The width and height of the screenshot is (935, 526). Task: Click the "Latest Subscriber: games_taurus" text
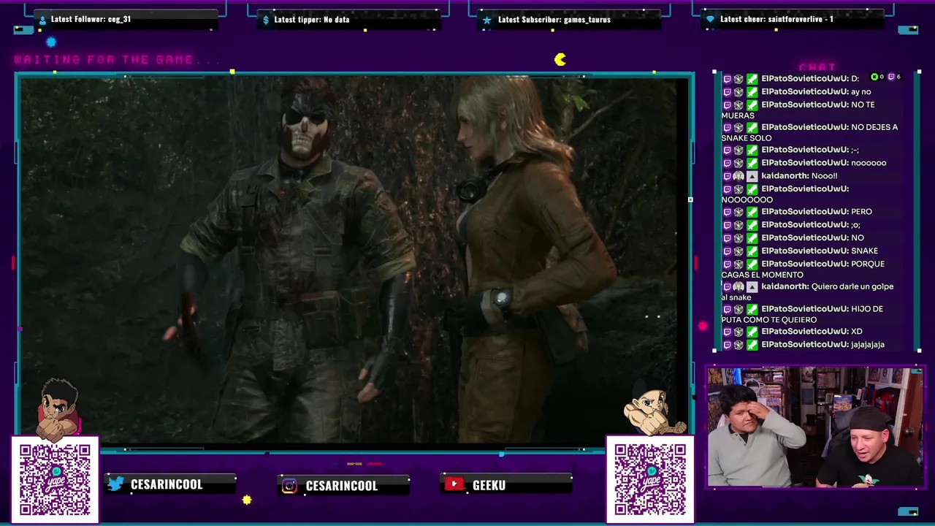554,20
